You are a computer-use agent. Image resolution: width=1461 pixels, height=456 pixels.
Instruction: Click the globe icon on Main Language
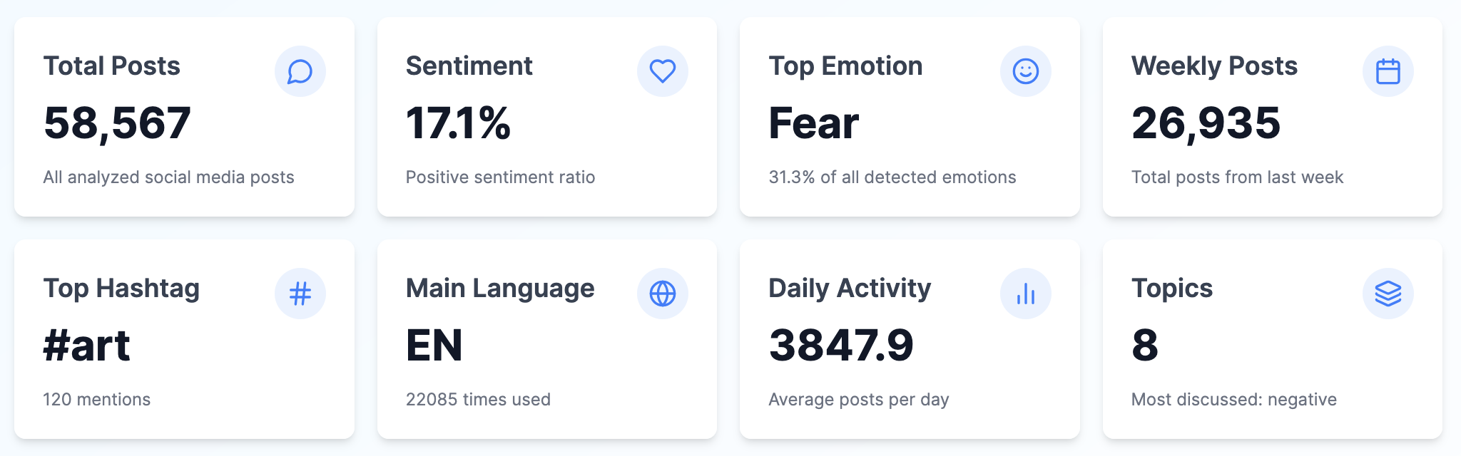pos(663,294)
